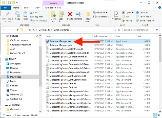Switch to Details view icon
Viewport: 162px width, 118px height.
coord(155,115)
